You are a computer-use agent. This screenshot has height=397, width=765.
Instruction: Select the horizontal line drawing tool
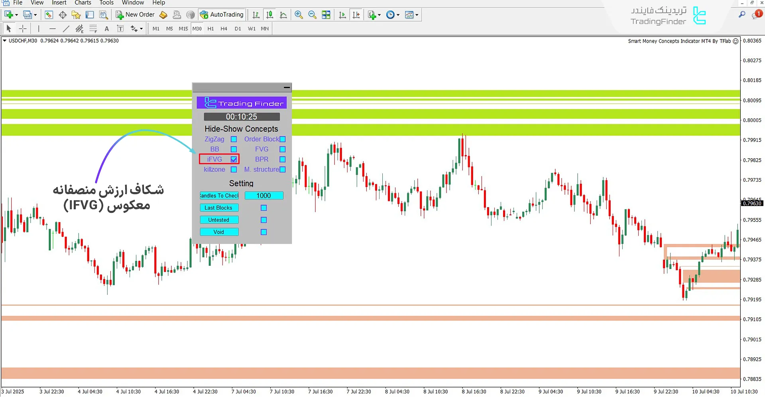point(52,29)
